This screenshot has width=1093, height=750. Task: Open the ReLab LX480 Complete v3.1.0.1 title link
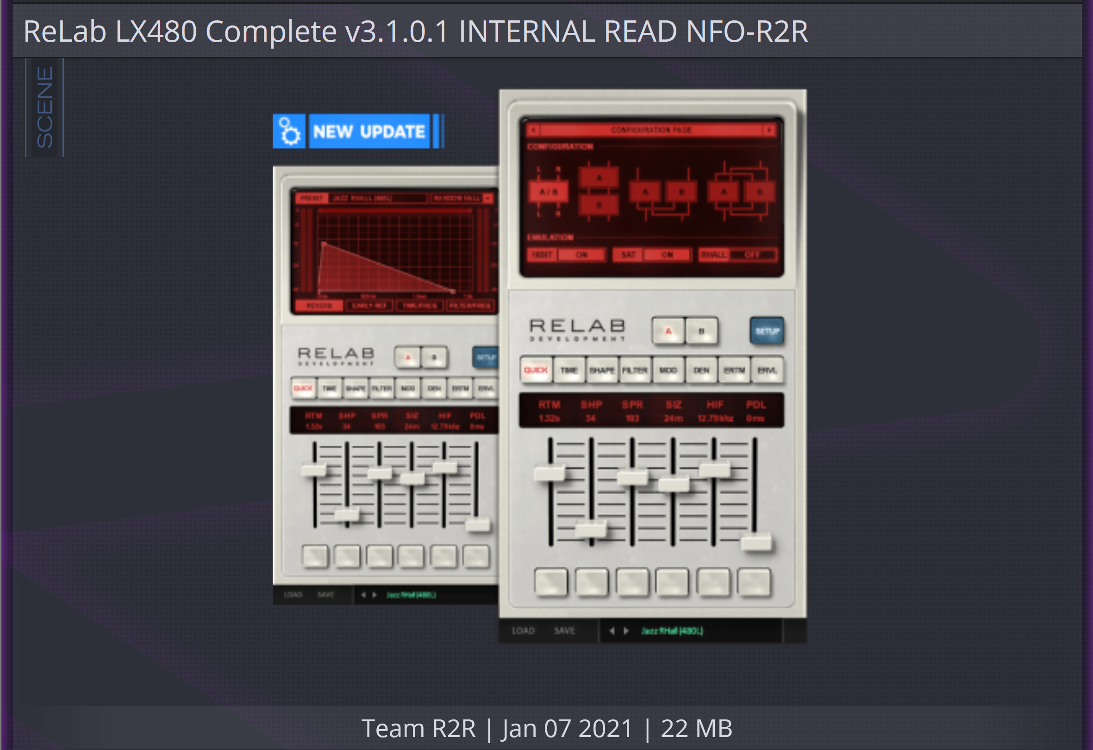(x=415, y=32)
